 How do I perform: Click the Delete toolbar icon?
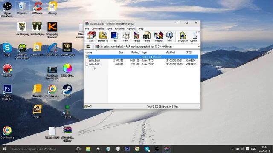click(x=136, y=37)
